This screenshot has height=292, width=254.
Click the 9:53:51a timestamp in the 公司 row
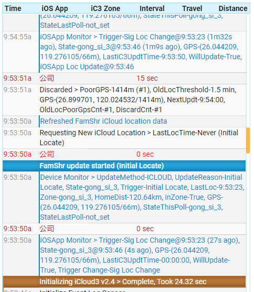(17, 78)
